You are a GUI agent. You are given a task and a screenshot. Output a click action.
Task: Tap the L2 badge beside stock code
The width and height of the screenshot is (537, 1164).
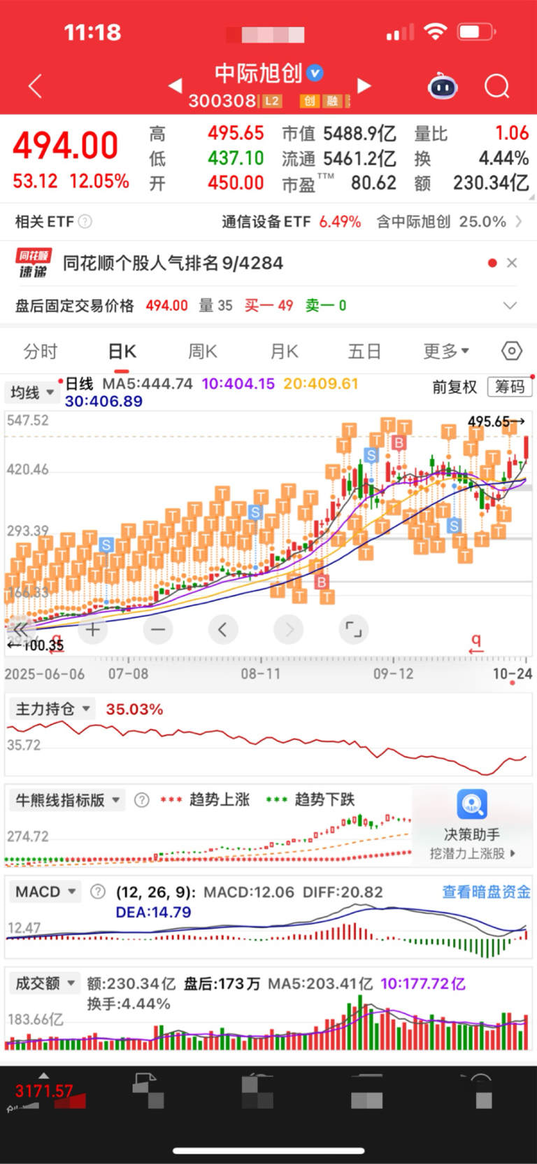(x=272, y=101)
